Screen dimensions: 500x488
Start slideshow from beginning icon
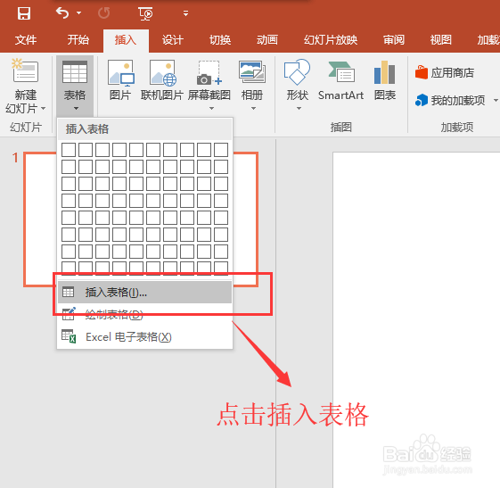[145, 13]
